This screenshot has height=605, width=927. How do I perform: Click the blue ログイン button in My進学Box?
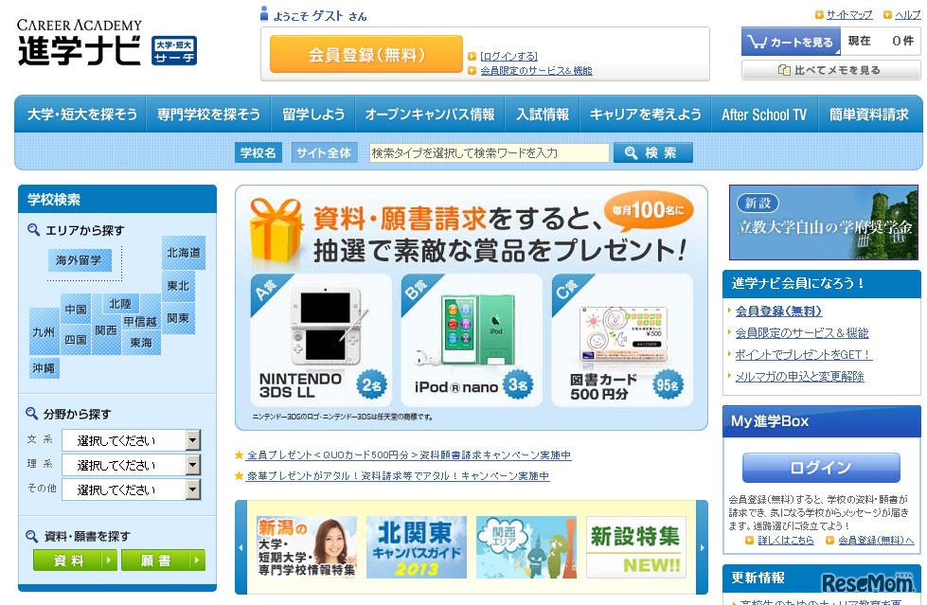(x=821, y=468)
